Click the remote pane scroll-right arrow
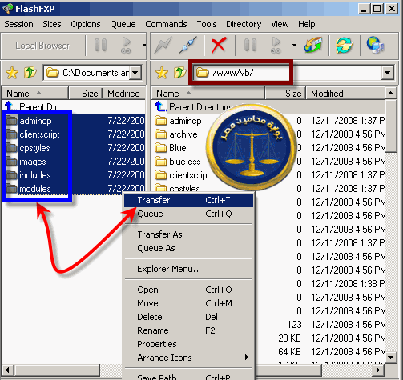The height and width of the screenshot is (380, 403). [378, 370]
